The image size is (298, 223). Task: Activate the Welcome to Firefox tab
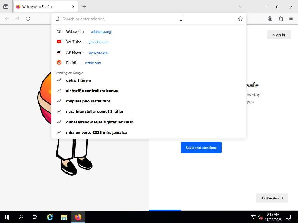46,6
